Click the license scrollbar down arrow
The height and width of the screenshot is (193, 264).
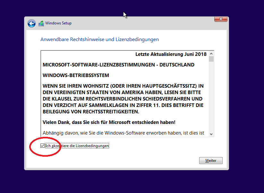coord(211,134)
